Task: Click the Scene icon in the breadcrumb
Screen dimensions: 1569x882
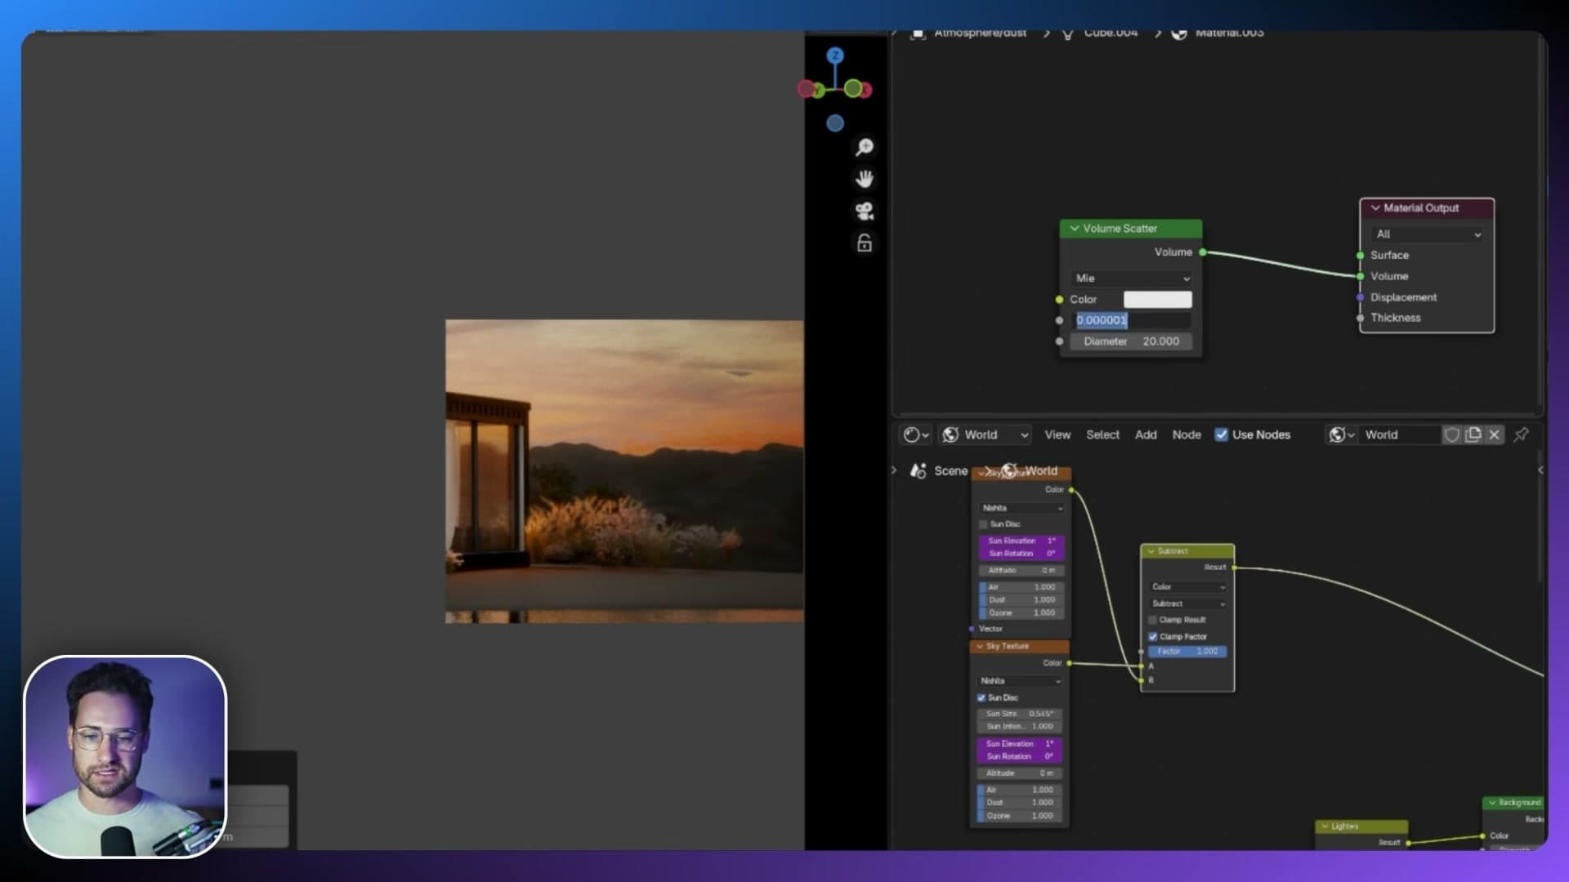Action: click(x=918, y=471)
